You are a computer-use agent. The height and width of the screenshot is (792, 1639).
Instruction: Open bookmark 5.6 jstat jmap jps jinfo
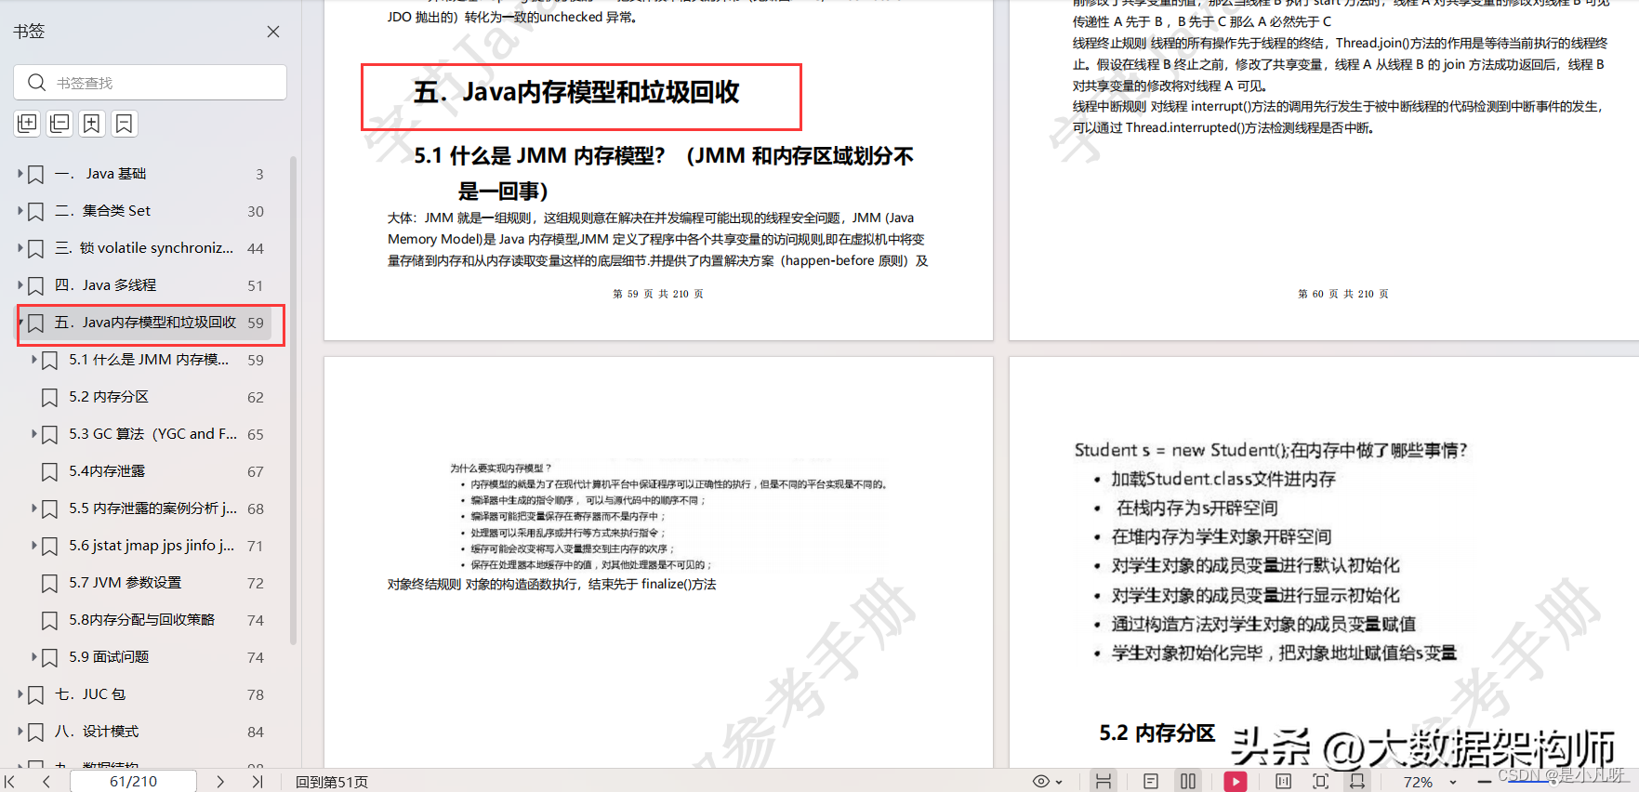tap(152, 546)
